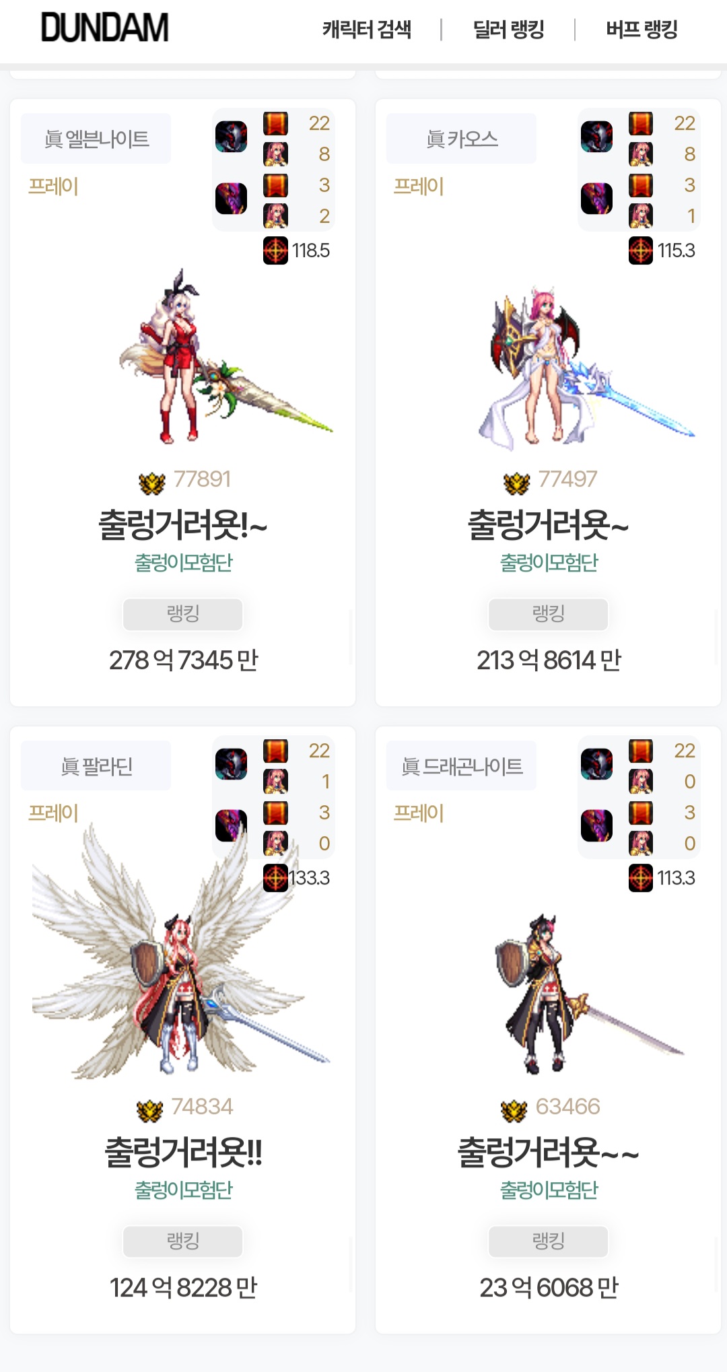This screenshot has width=727, height=1372.
Task: Click the gold crest icon beside 63466
Action: tap(514, 1110)
